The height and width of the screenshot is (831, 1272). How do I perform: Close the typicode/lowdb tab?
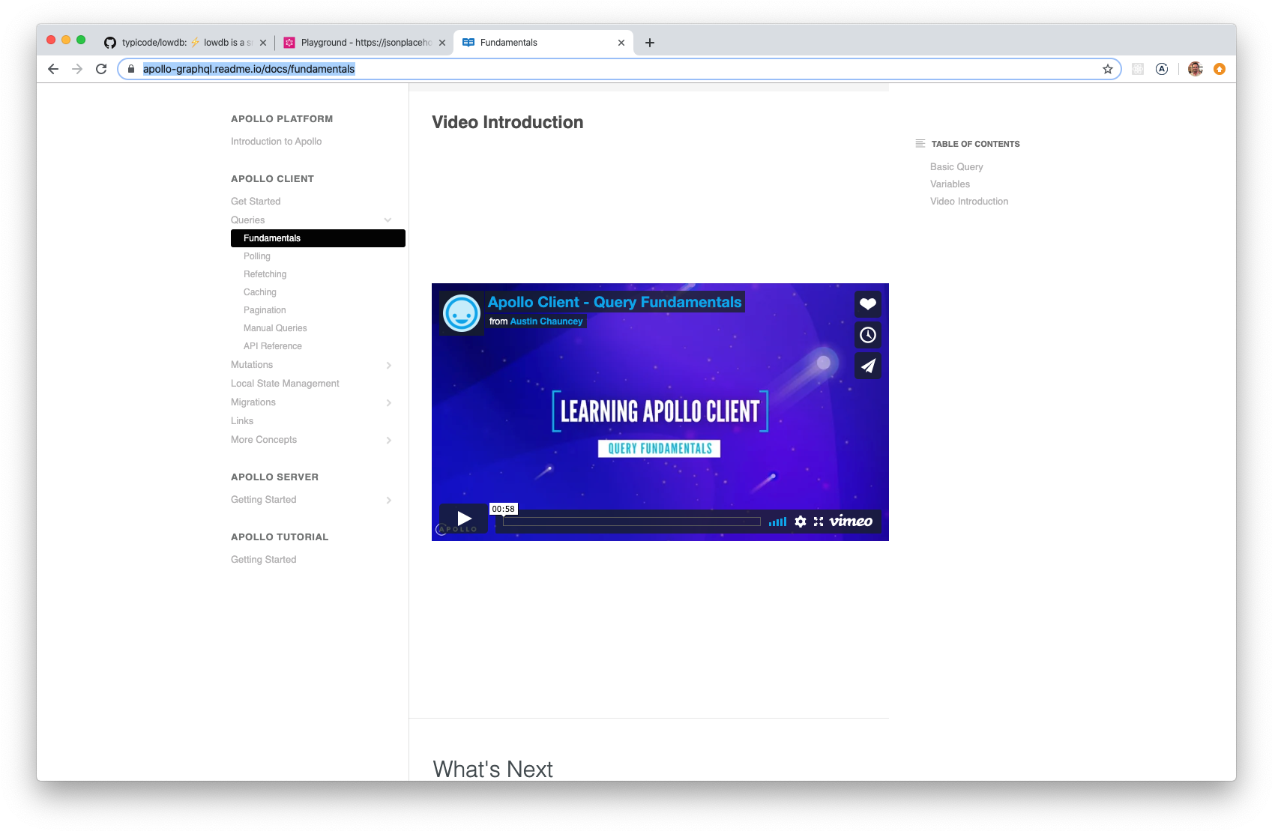coord(263,43)
